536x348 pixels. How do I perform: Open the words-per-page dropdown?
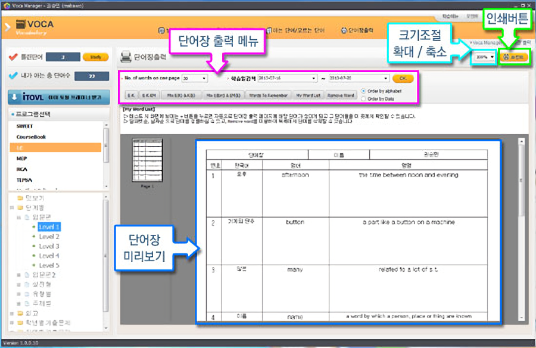204,78
